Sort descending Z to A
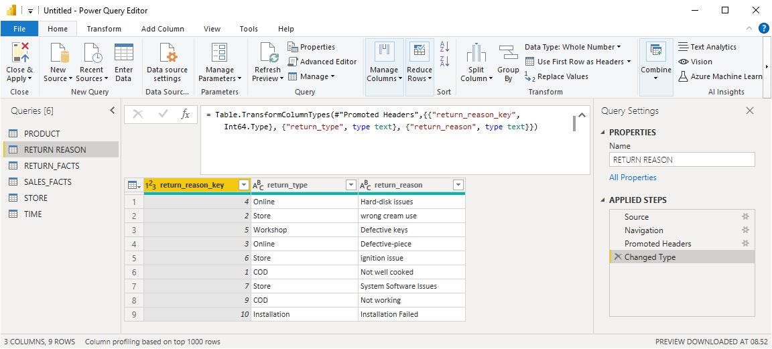 pos(444,62)
